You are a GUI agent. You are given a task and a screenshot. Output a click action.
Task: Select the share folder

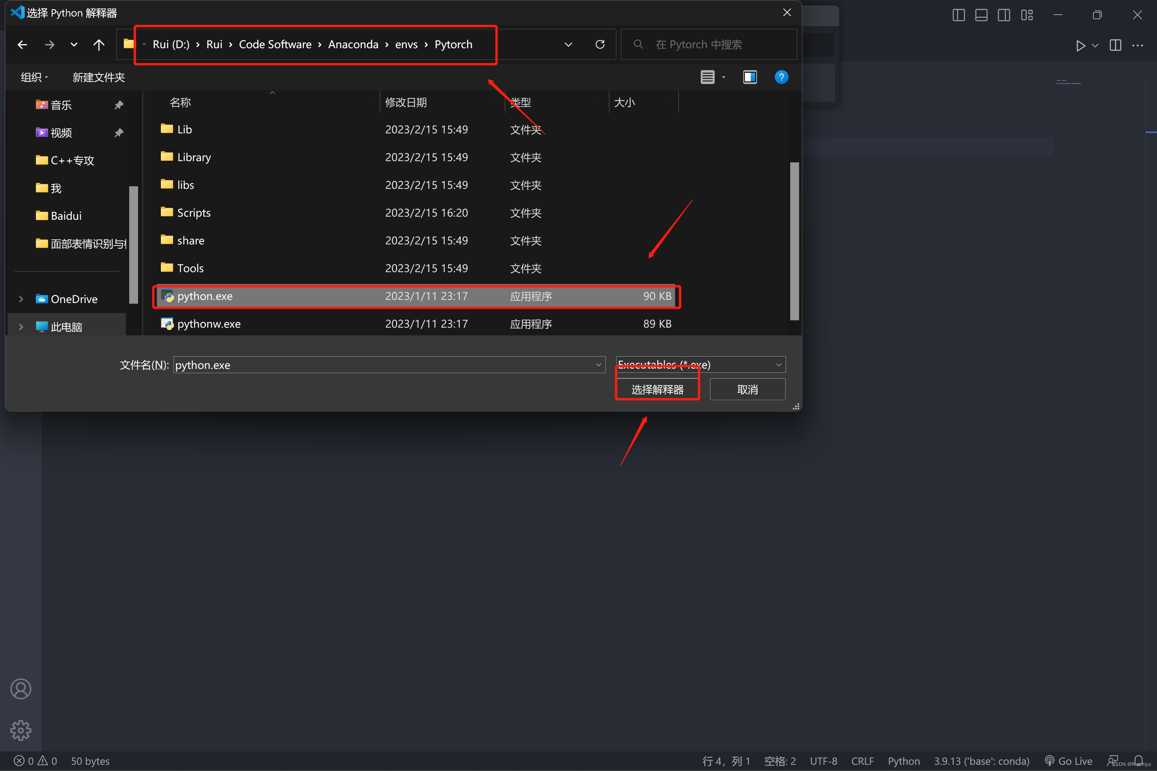click(x=416, y=241)
